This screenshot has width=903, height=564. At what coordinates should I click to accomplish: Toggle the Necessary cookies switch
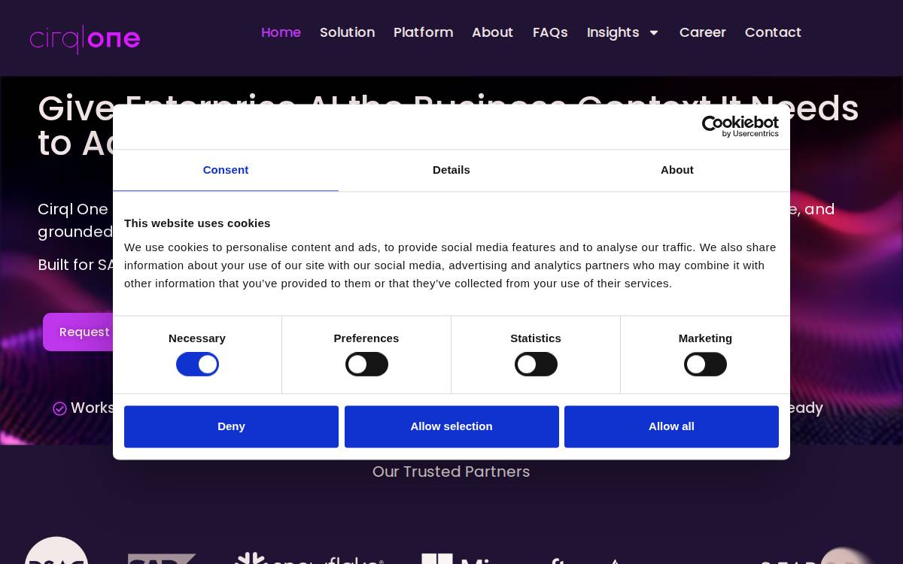tap(197, 365)
